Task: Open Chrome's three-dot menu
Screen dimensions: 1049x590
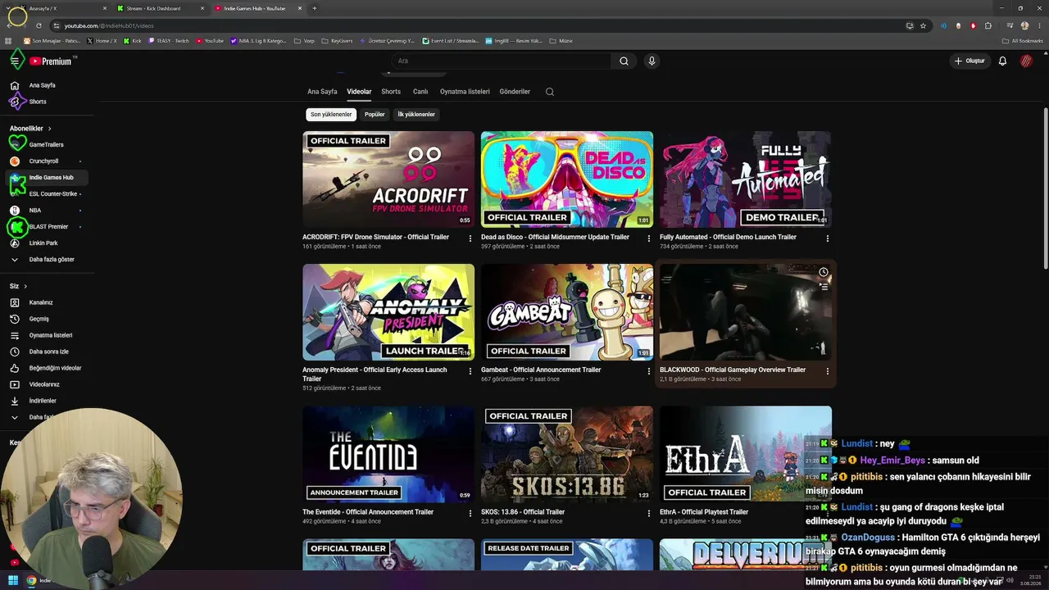Action: pos(1039,25)
